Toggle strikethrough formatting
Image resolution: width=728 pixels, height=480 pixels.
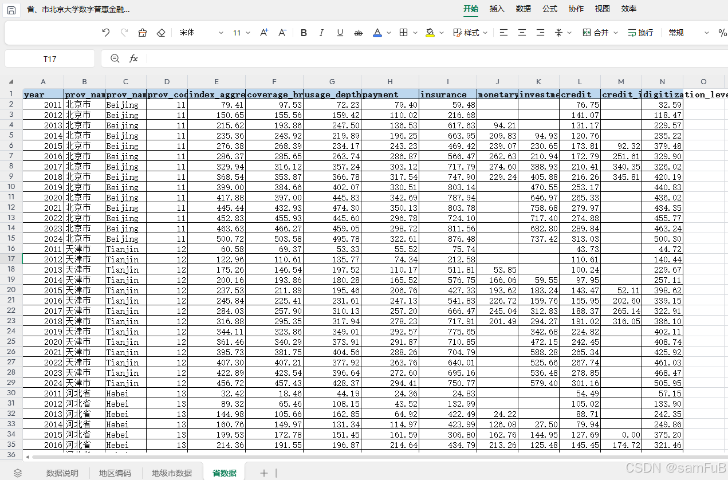click(x=359, y=33)
